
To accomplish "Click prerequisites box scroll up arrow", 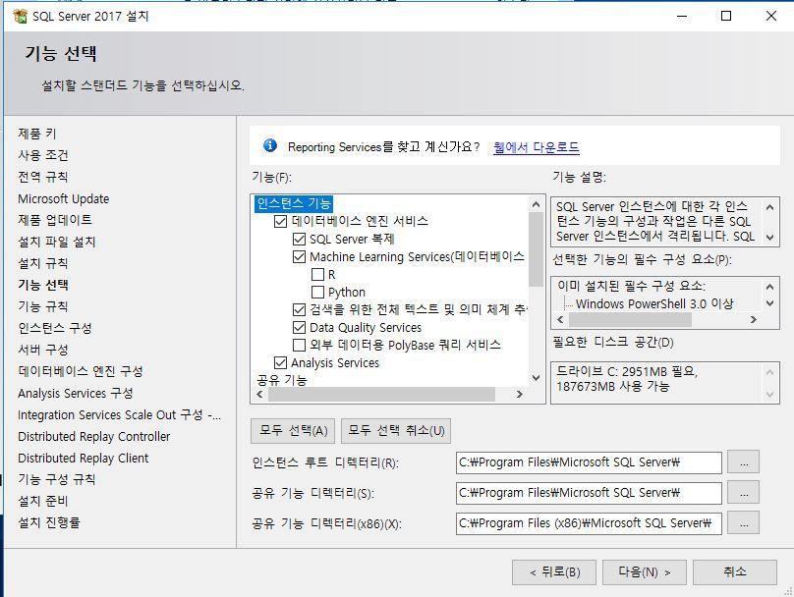I will (x=769, y=287).
